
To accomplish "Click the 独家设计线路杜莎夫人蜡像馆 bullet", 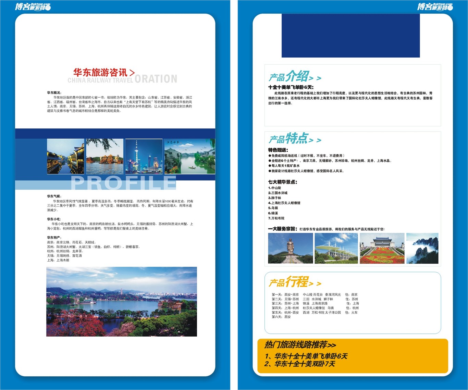I will coord(306,171).
